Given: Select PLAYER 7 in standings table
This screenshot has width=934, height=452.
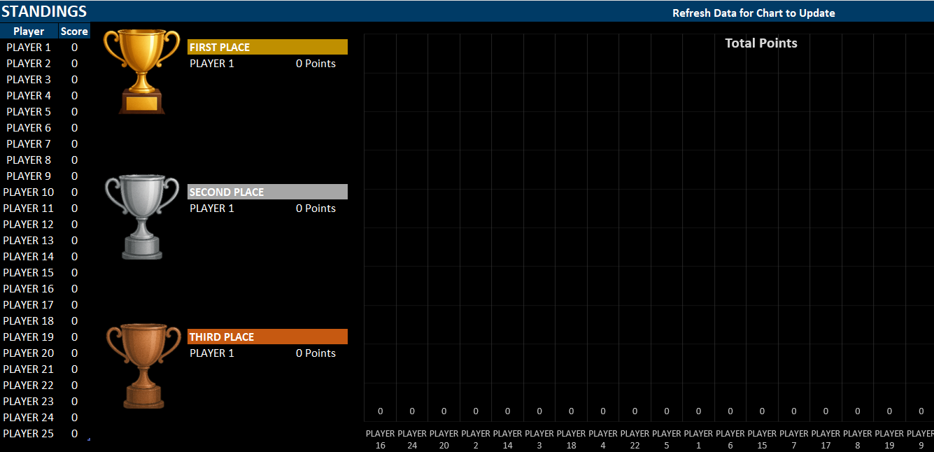Looking at the screenshot, I should [x=29, y=144].
